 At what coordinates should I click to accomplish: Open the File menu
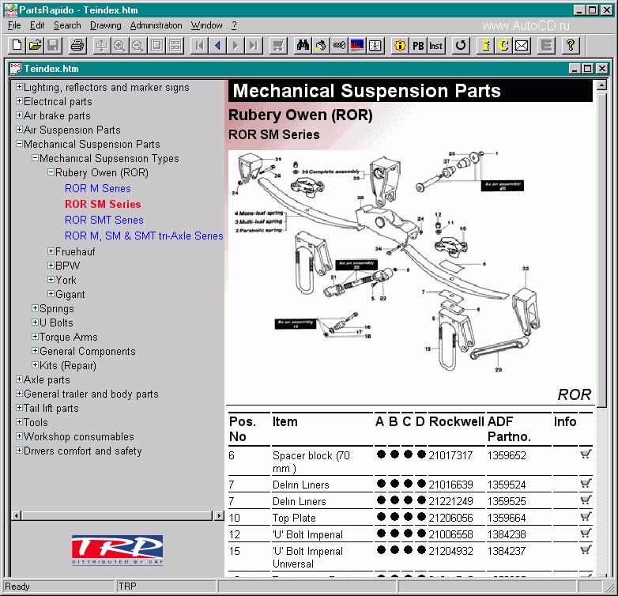[x=14, y=25]
